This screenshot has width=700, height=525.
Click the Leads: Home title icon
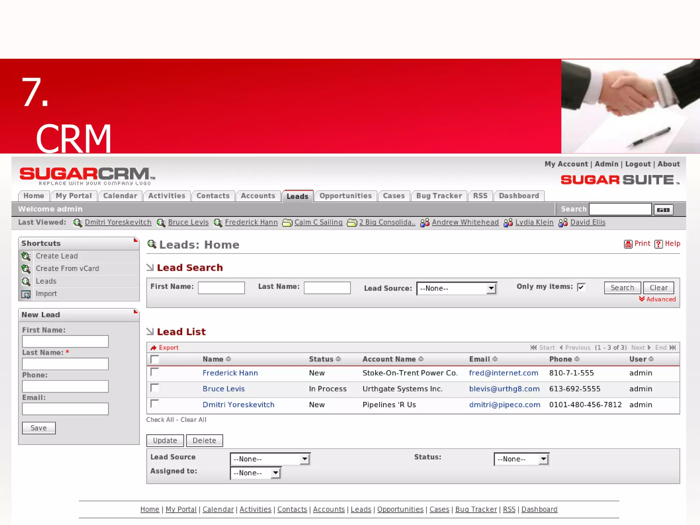coord(152,244)
